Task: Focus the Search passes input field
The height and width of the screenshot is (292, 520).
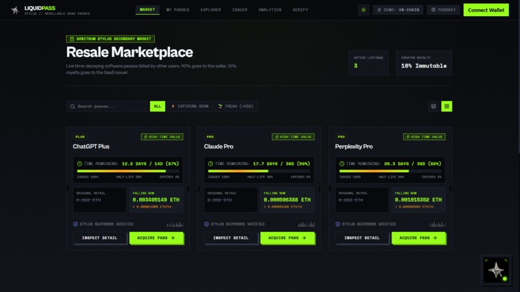Action: (x=107, y=106)
